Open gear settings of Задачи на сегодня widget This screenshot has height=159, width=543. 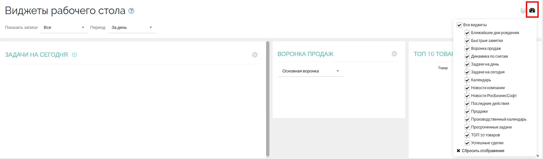tap(255, 55)
